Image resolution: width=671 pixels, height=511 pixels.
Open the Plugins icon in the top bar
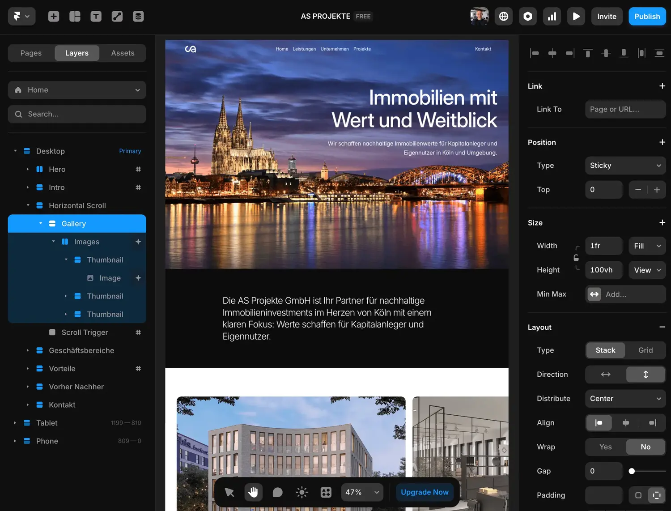[x=528, y=16]
